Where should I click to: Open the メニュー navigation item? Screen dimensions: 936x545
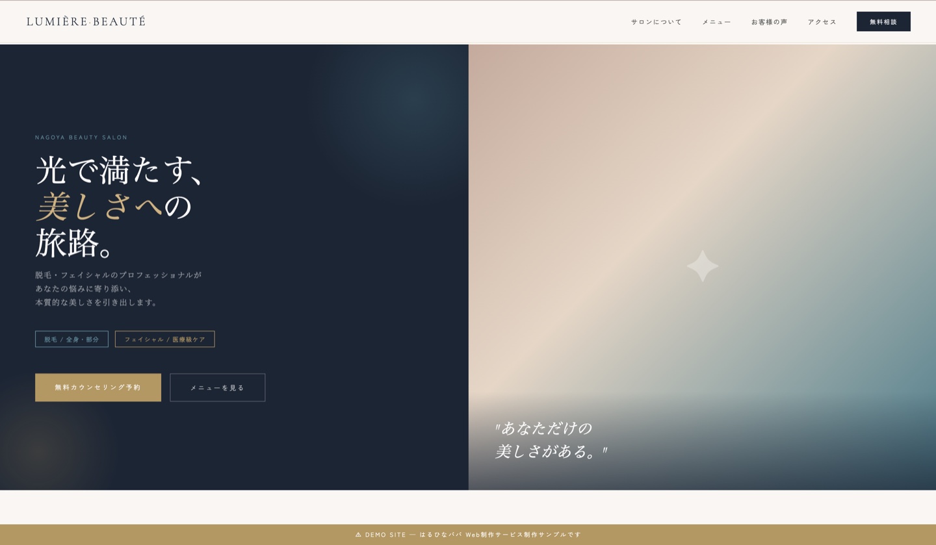click(x=716, y=21)
